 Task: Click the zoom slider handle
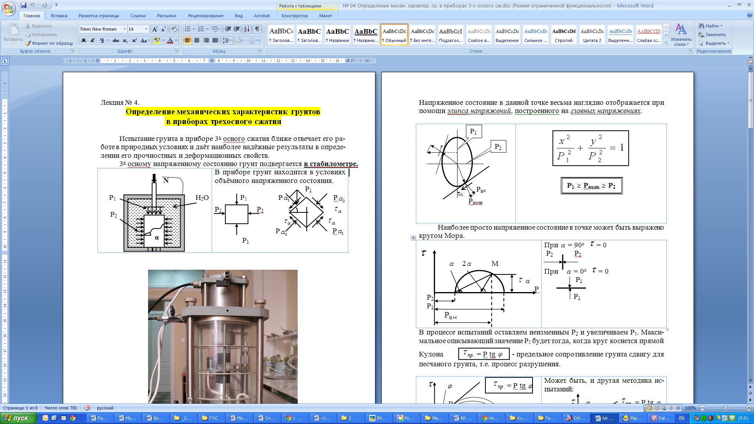pyautogui.click(x=725, y=408)
